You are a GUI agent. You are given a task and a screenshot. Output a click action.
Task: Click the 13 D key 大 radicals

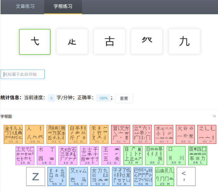point(68,156)
